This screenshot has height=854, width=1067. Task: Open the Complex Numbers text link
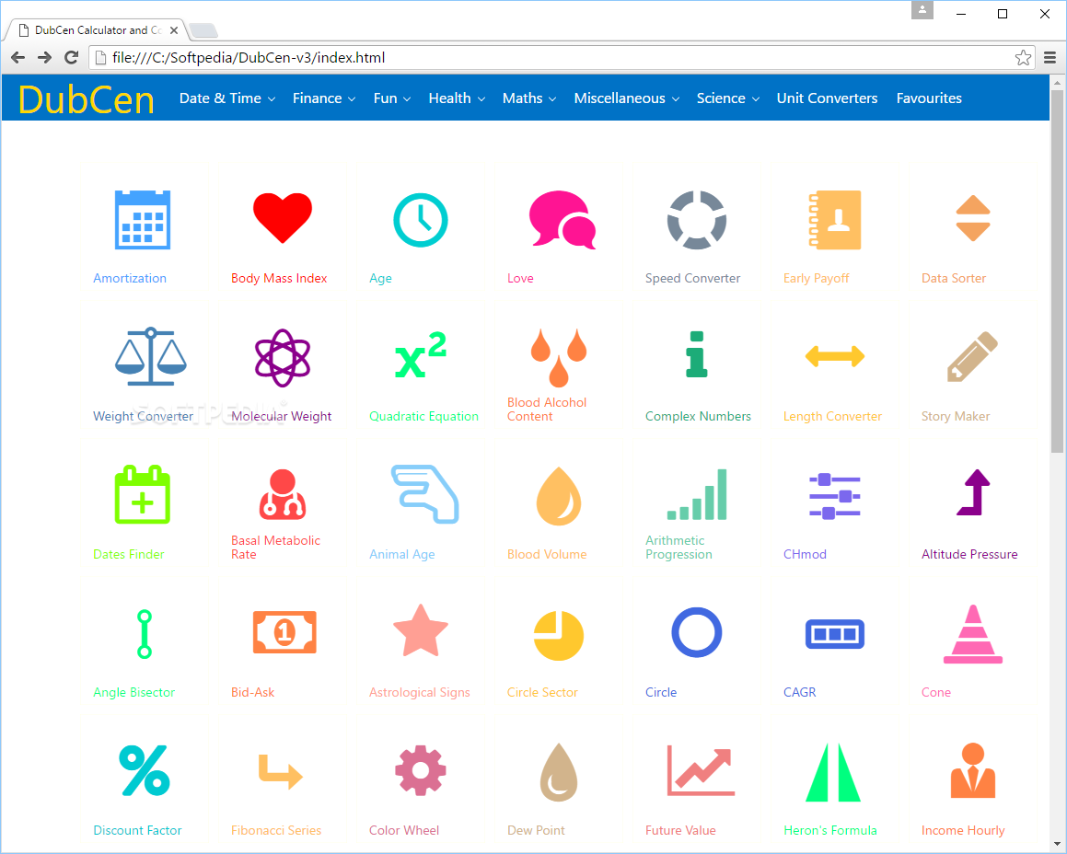pyautogui.click(x=698, y=416)
